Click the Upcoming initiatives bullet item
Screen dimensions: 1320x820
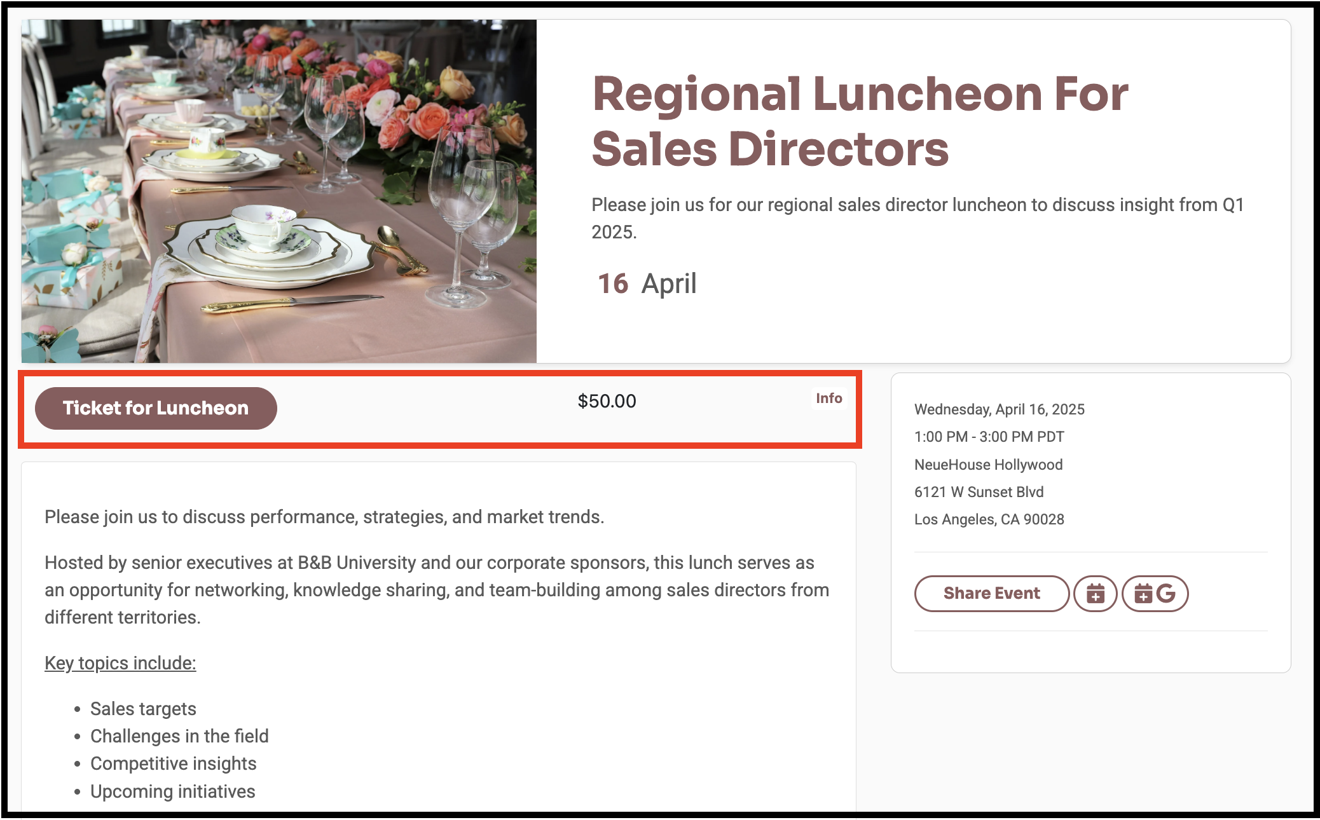click(x=172, y=791)
